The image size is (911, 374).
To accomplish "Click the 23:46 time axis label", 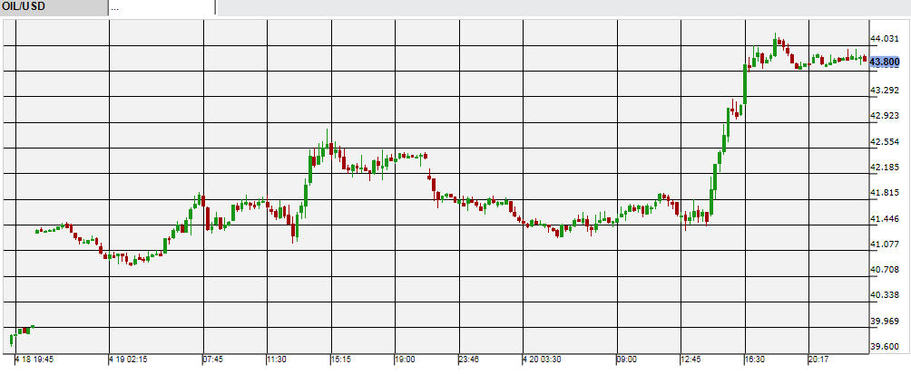I will click(469, 360).
